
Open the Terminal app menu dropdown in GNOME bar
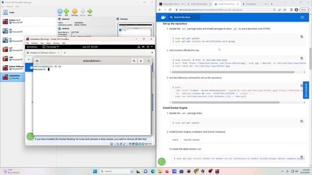click(x=51, y=47)
